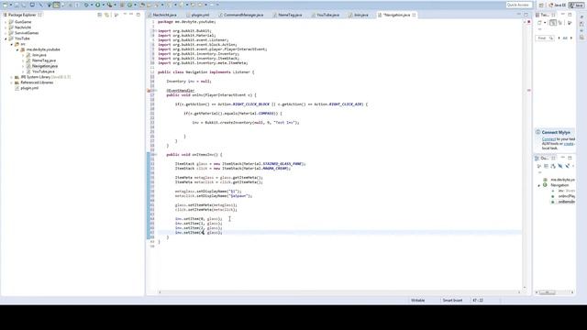The image size is (587, 330).
Task: Collapse the Navigation class in Outline
Action: click(539, 185)
